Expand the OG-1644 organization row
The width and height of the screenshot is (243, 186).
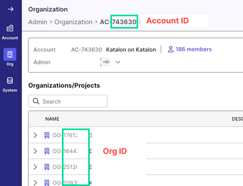click(x=35, y=151)
